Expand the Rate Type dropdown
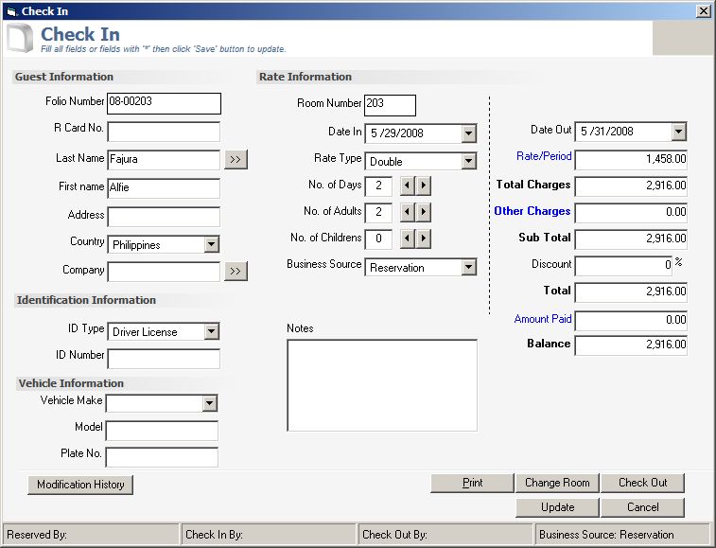The width and height of the screenshot is (716, 548). 468,162
